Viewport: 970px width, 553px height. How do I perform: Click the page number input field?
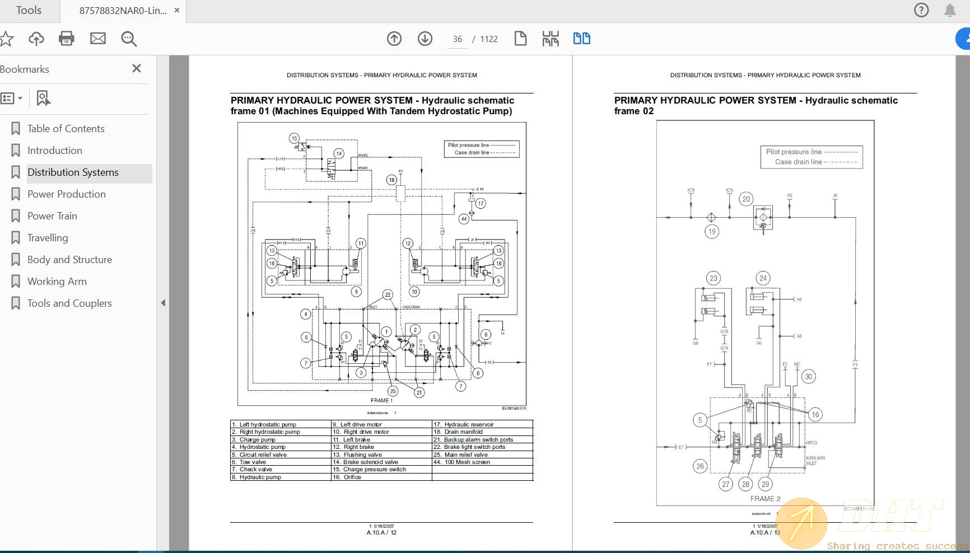(458, 39)
